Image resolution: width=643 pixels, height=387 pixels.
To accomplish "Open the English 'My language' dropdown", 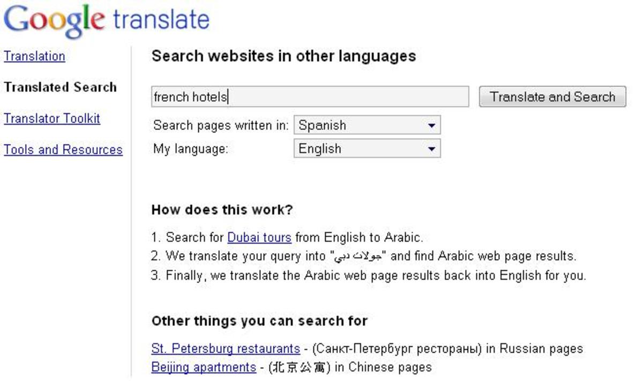I will point(367,148).
